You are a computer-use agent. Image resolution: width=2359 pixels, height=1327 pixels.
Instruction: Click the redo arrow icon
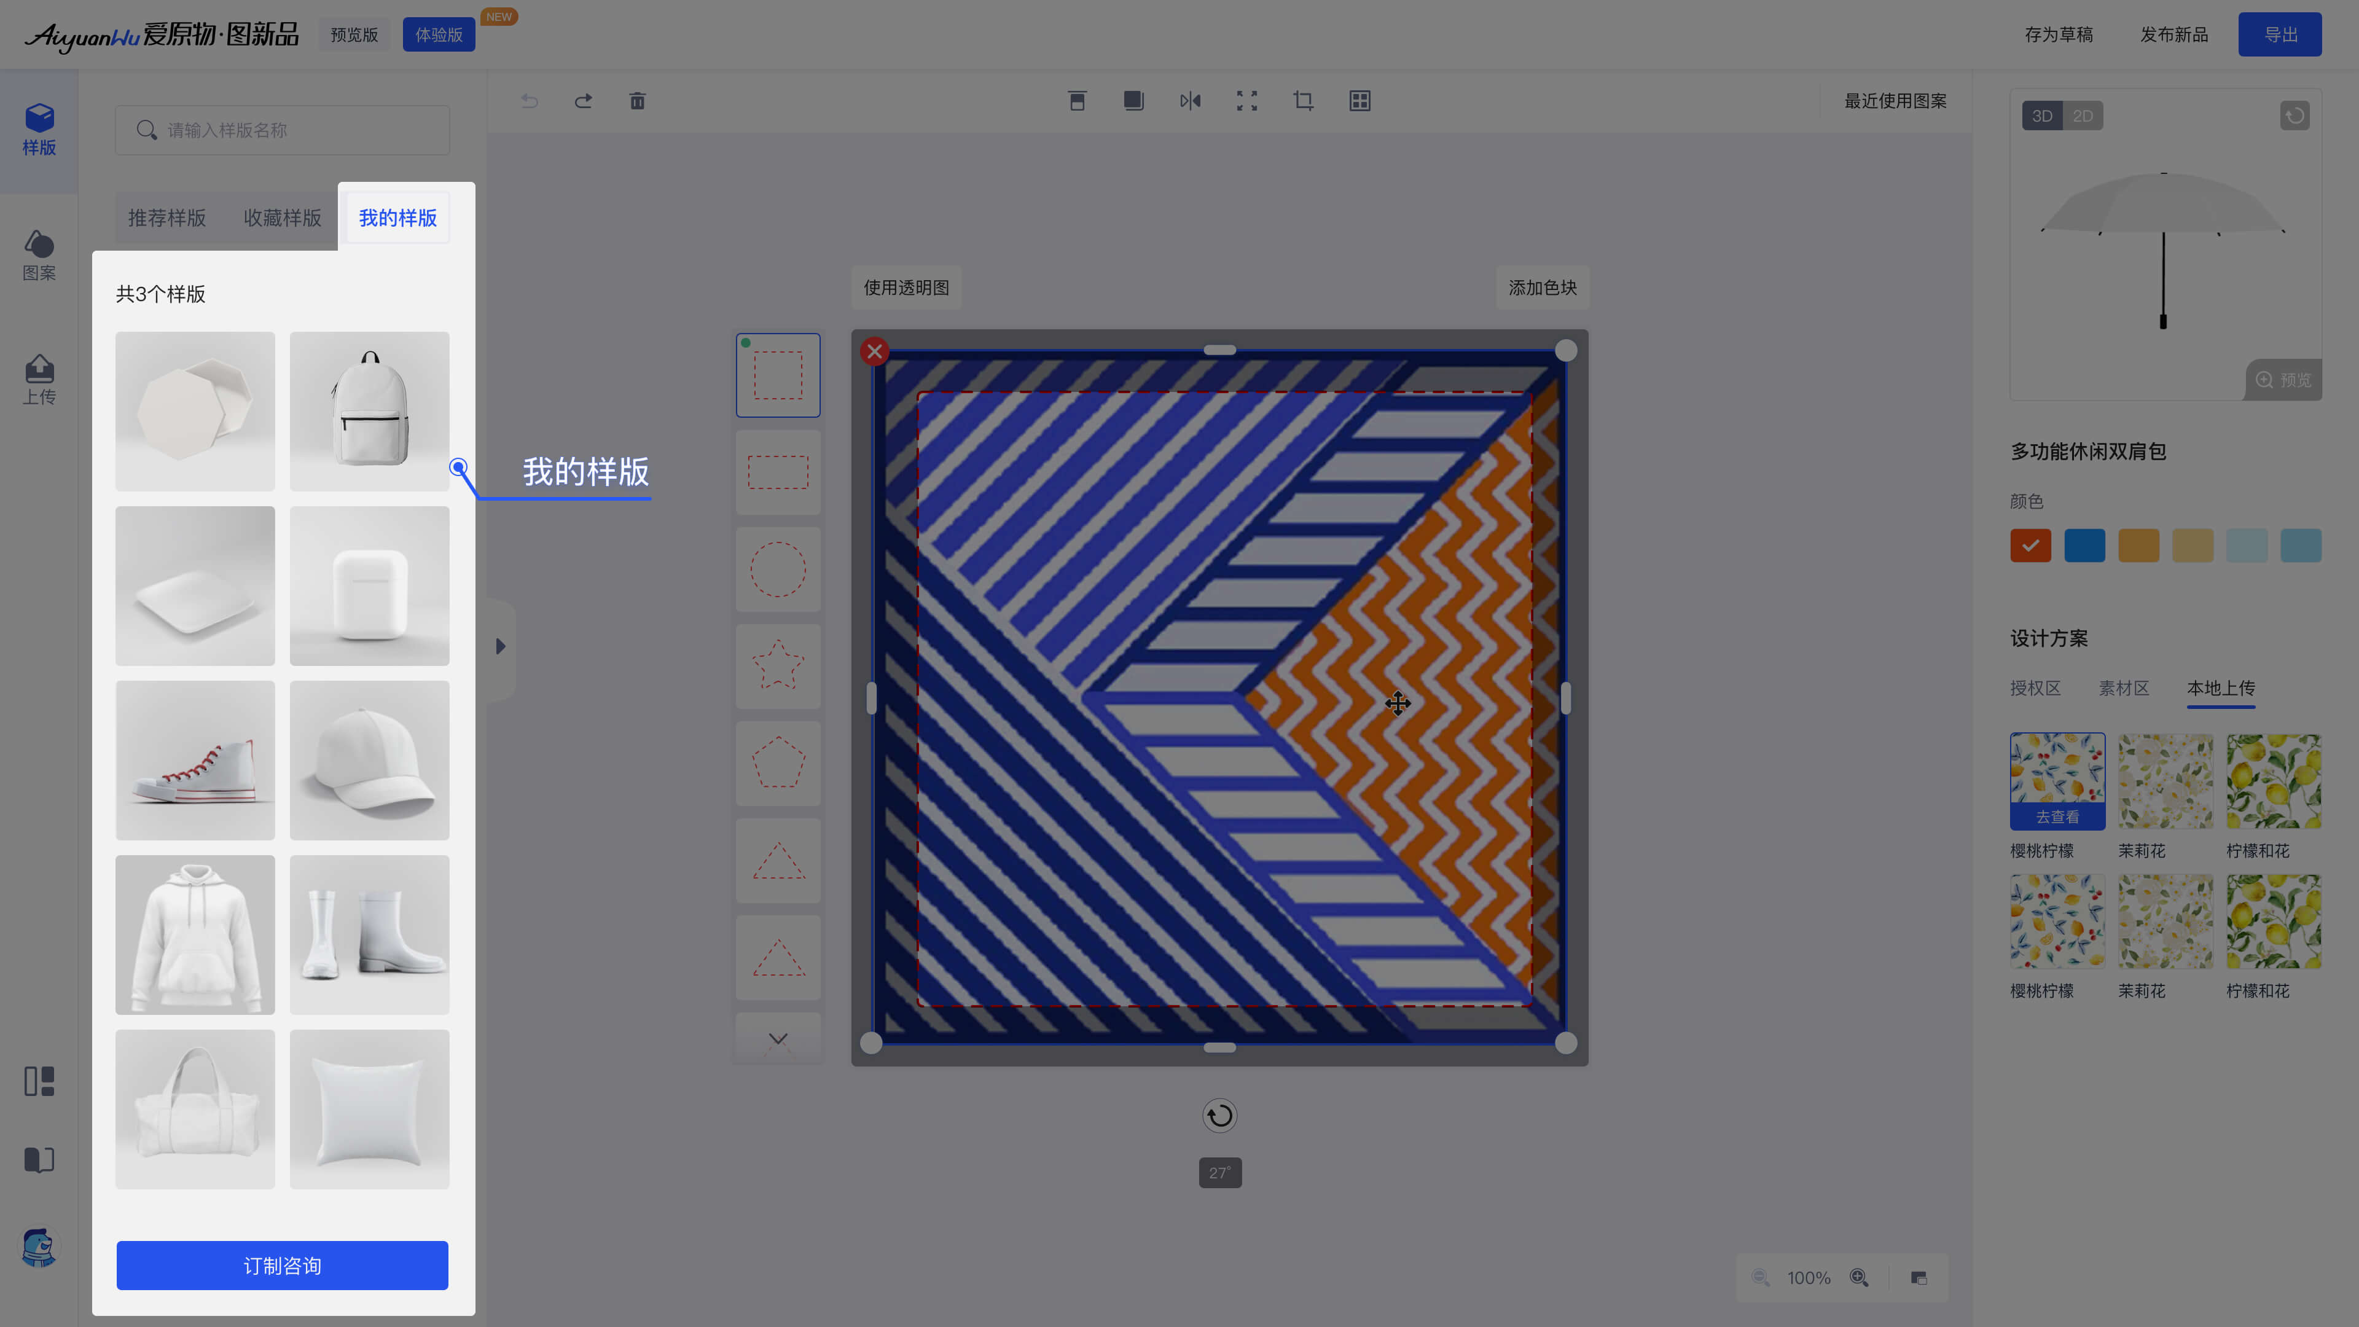coord(584,101)
